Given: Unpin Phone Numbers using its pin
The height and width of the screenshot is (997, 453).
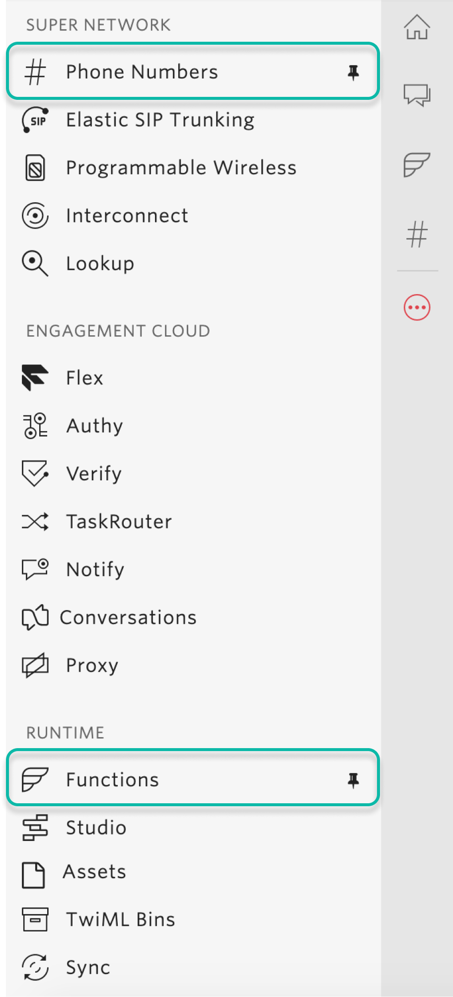Looking at the screenshot, I should 353,73.
